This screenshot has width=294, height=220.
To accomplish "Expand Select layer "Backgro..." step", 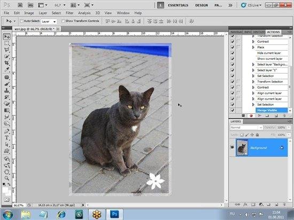I will pos(253,65).
